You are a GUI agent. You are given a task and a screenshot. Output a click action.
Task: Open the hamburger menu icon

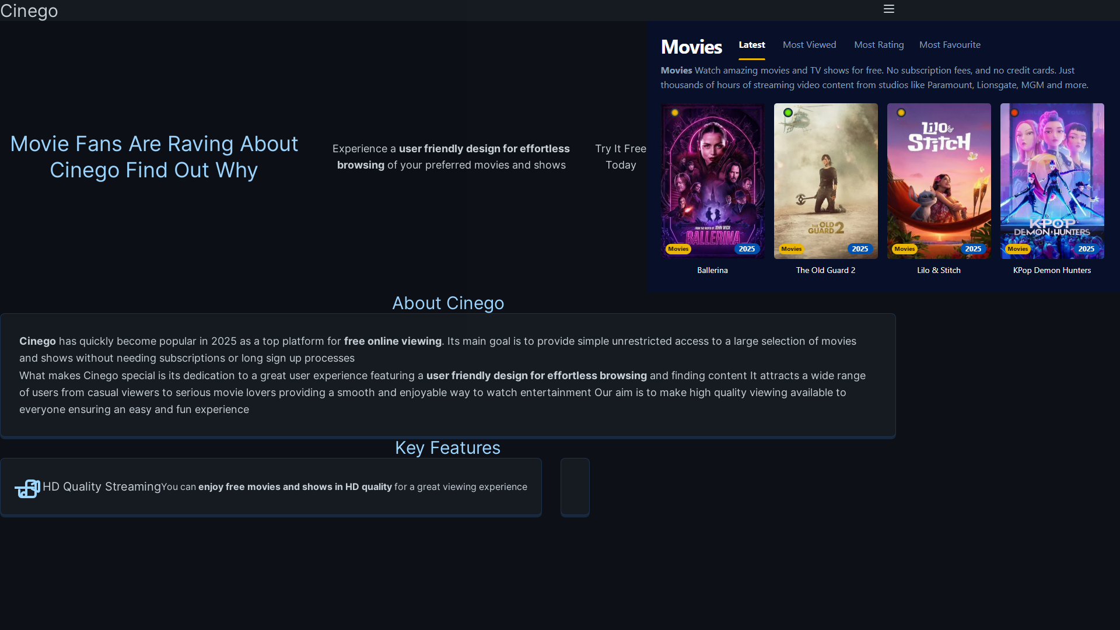point(888,9)
